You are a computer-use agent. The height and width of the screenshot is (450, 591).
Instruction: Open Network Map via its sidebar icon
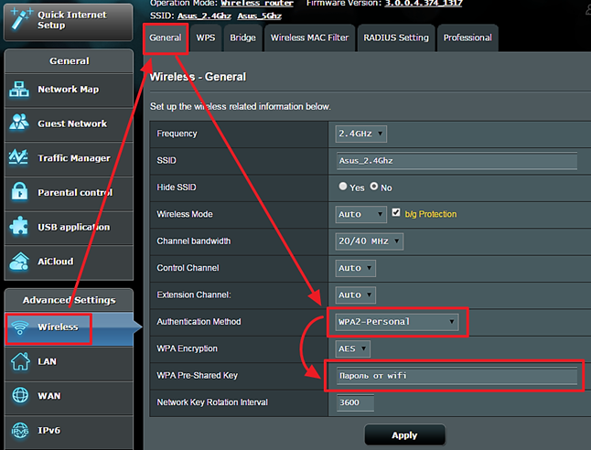tap(20, 90)
